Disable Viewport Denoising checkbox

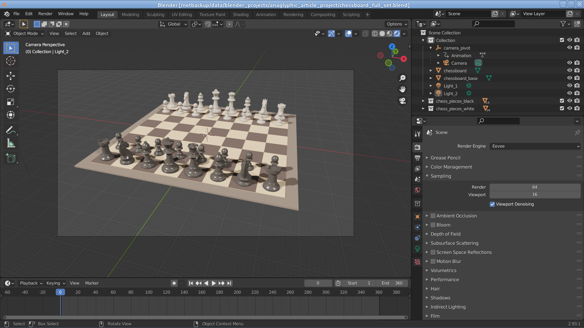492,204
